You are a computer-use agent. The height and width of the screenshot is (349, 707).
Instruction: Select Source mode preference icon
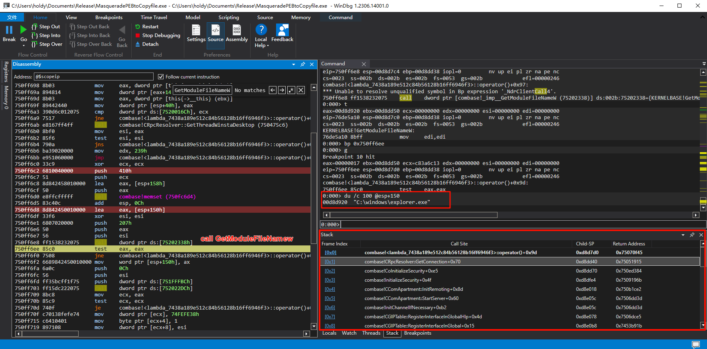(215, 30)
